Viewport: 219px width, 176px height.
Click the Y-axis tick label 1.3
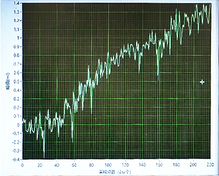(x=17, y=12)
